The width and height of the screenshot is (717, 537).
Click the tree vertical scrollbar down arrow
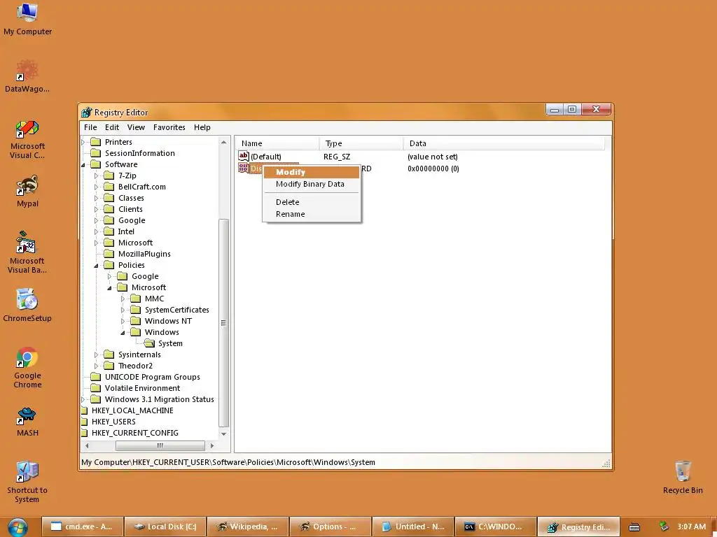[223, 434]
